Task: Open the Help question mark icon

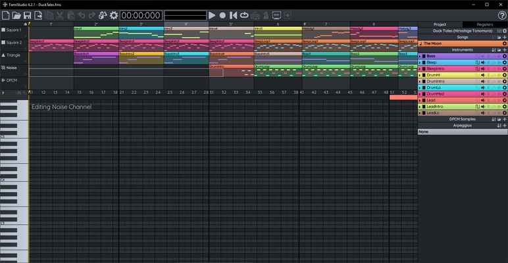Action: [502, 15]
